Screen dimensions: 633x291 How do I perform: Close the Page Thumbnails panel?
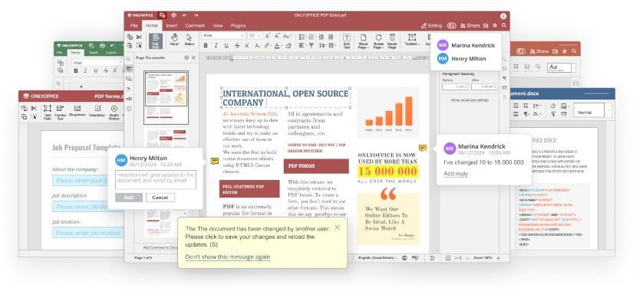point(194,57)
